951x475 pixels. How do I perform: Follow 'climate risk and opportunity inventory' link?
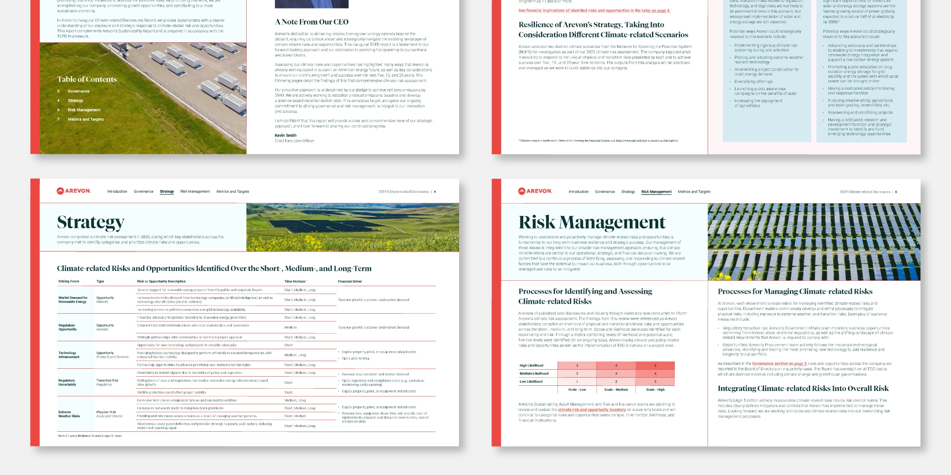pyautogui.click(x=592, y=410)
